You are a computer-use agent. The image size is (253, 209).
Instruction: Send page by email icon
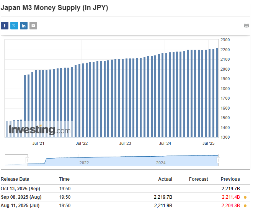coord(33,26)
